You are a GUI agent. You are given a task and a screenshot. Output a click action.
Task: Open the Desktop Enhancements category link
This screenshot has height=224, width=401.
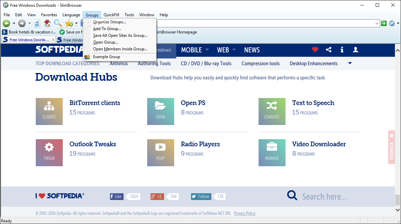(314, 64)
